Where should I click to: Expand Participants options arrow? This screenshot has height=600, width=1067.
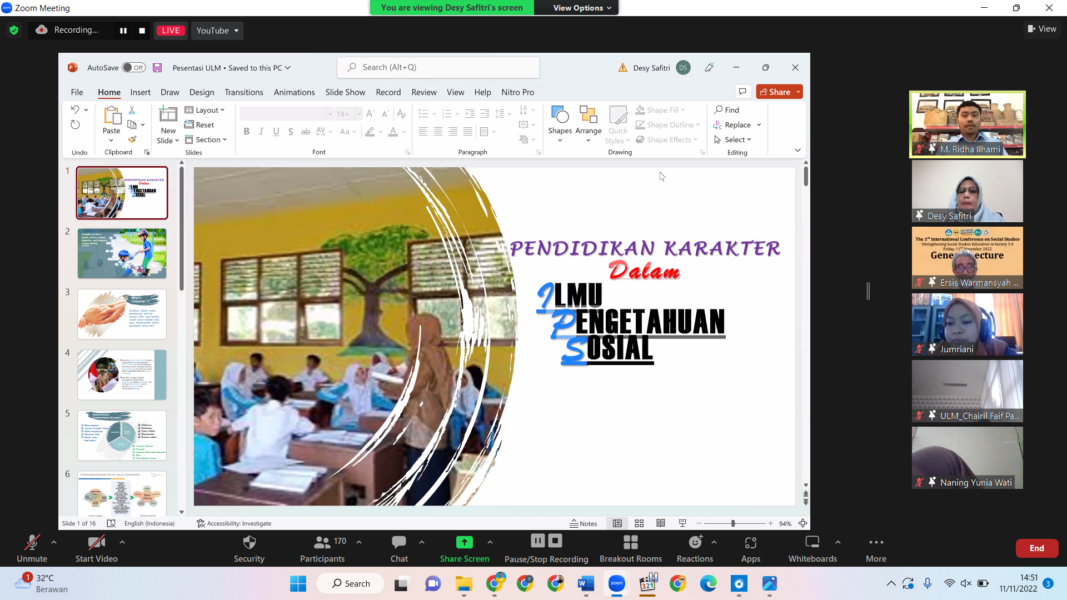click(x=359, y=542)
